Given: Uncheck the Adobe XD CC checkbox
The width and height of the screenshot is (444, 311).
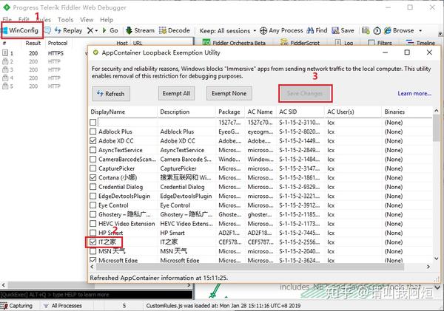Looking at the screenshot, I should (93, 141).
